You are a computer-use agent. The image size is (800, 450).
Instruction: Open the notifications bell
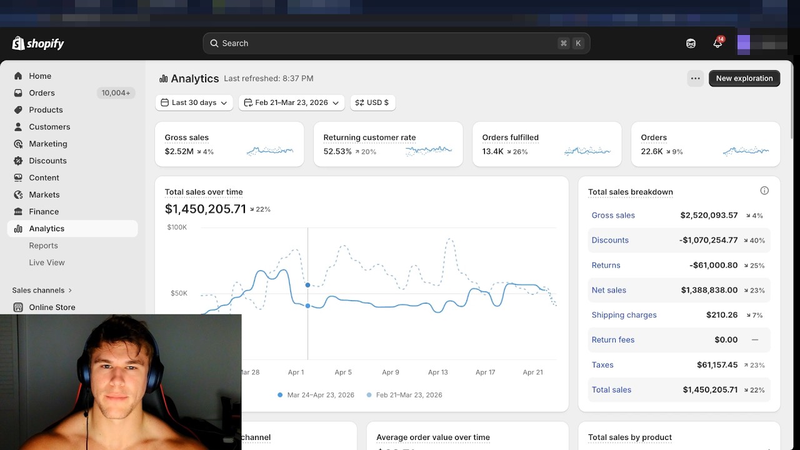[x=717, y=43]
